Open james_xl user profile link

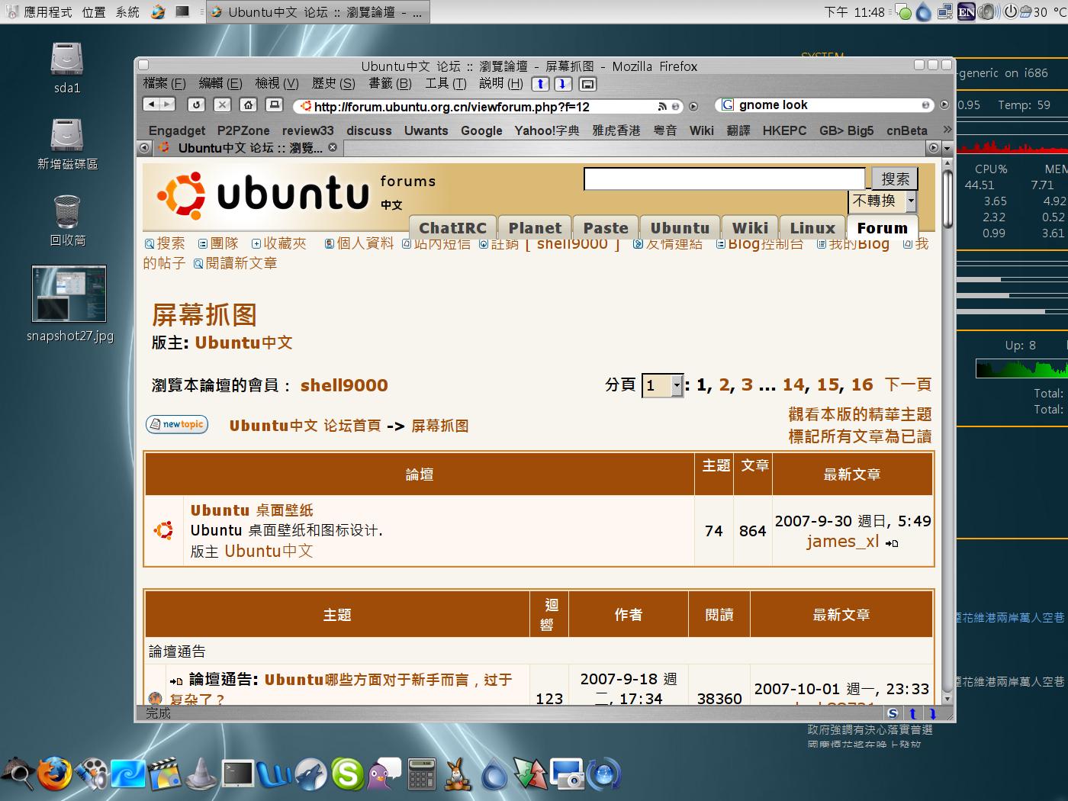(x=842, y=542)
